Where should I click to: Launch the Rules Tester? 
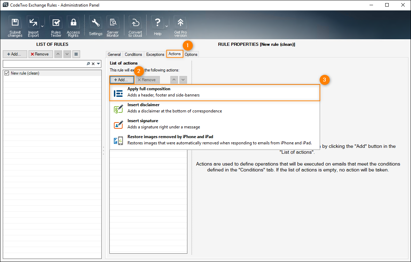click(x=56, y=27)
